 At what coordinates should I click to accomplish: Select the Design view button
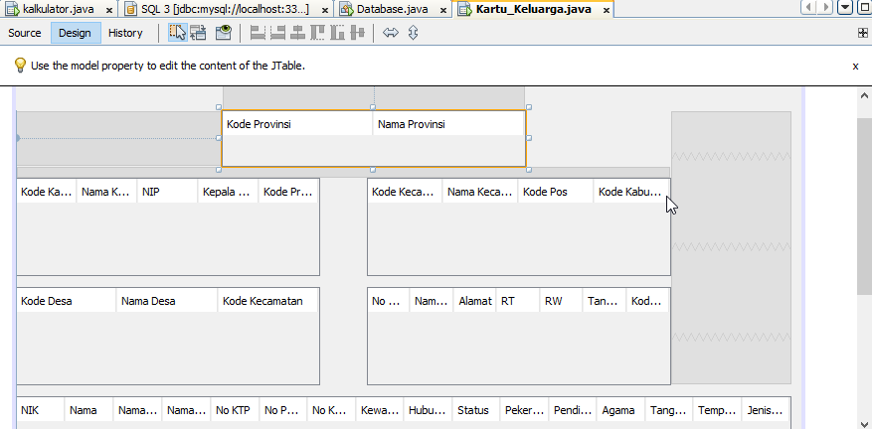tap(76, 33)
